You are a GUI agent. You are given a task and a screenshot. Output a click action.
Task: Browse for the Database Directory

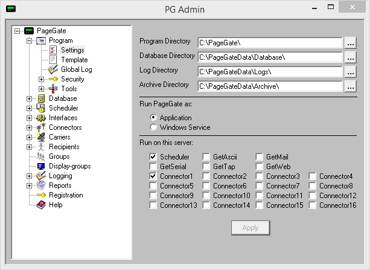[351, 57]
